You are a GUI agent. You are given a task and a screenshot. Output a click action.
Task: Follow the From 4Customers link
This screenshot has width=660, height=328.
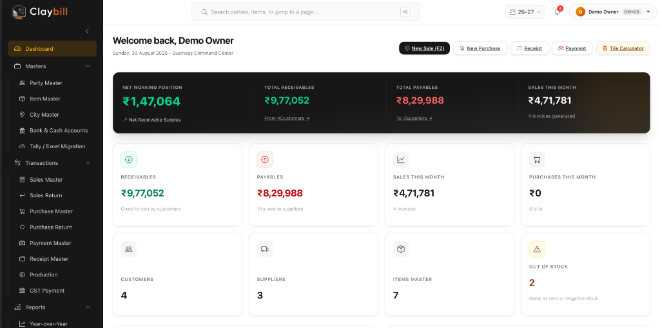[x=287, y=119]
